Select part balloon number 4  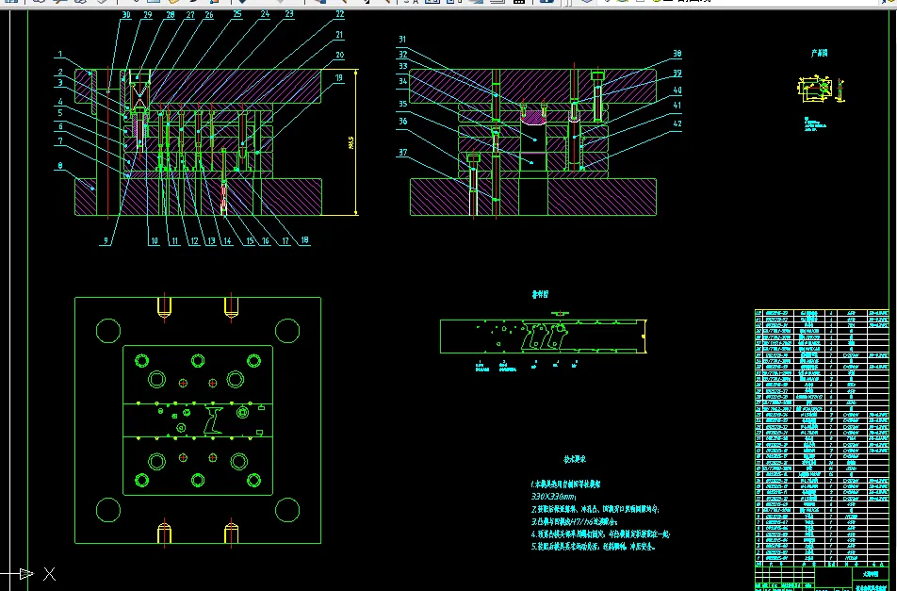tap(59, 102)
